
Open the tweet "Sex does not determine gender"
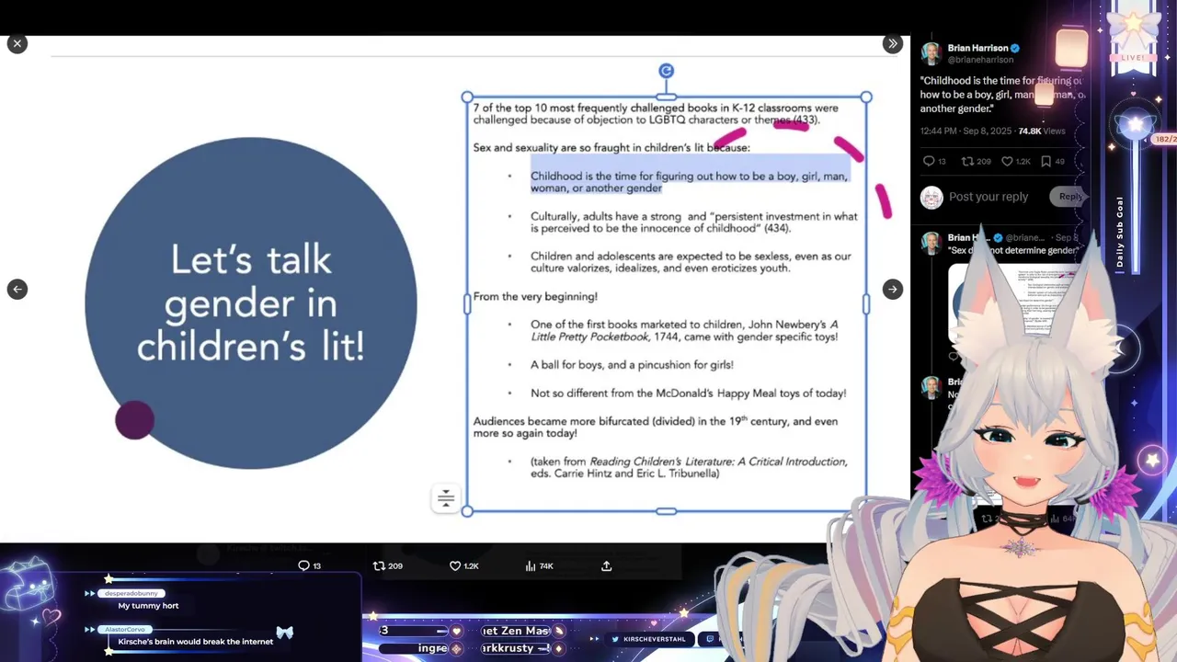click(1013, 250)
